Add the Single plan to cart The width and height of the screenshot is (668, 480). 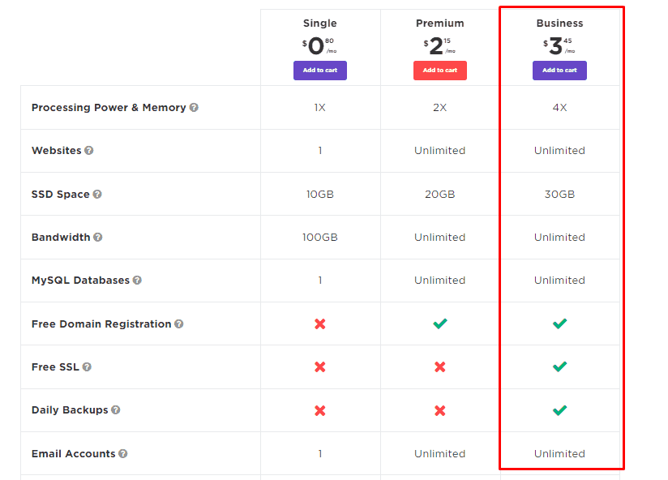[x=320, y=71]
